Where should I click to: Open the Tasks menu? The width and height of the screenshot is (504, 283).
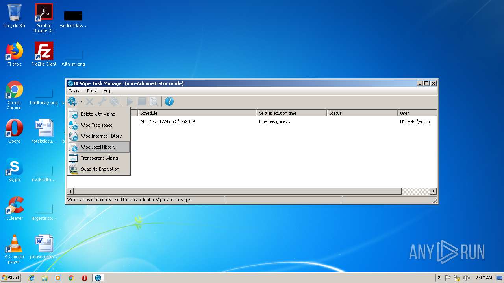pyautogui.click(x=74, y=91)
